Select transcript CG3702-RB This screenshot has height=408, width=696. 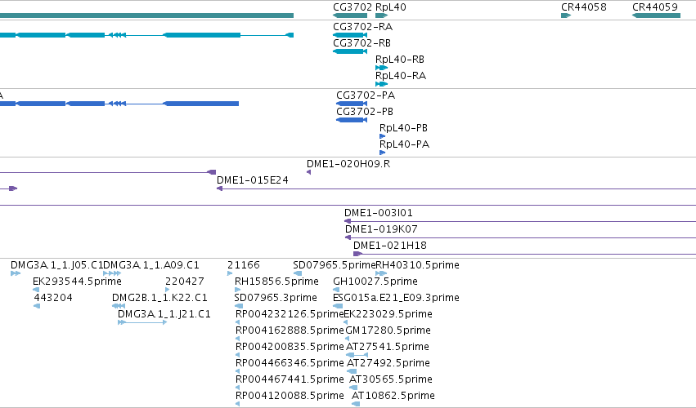[x=350, y=51]
